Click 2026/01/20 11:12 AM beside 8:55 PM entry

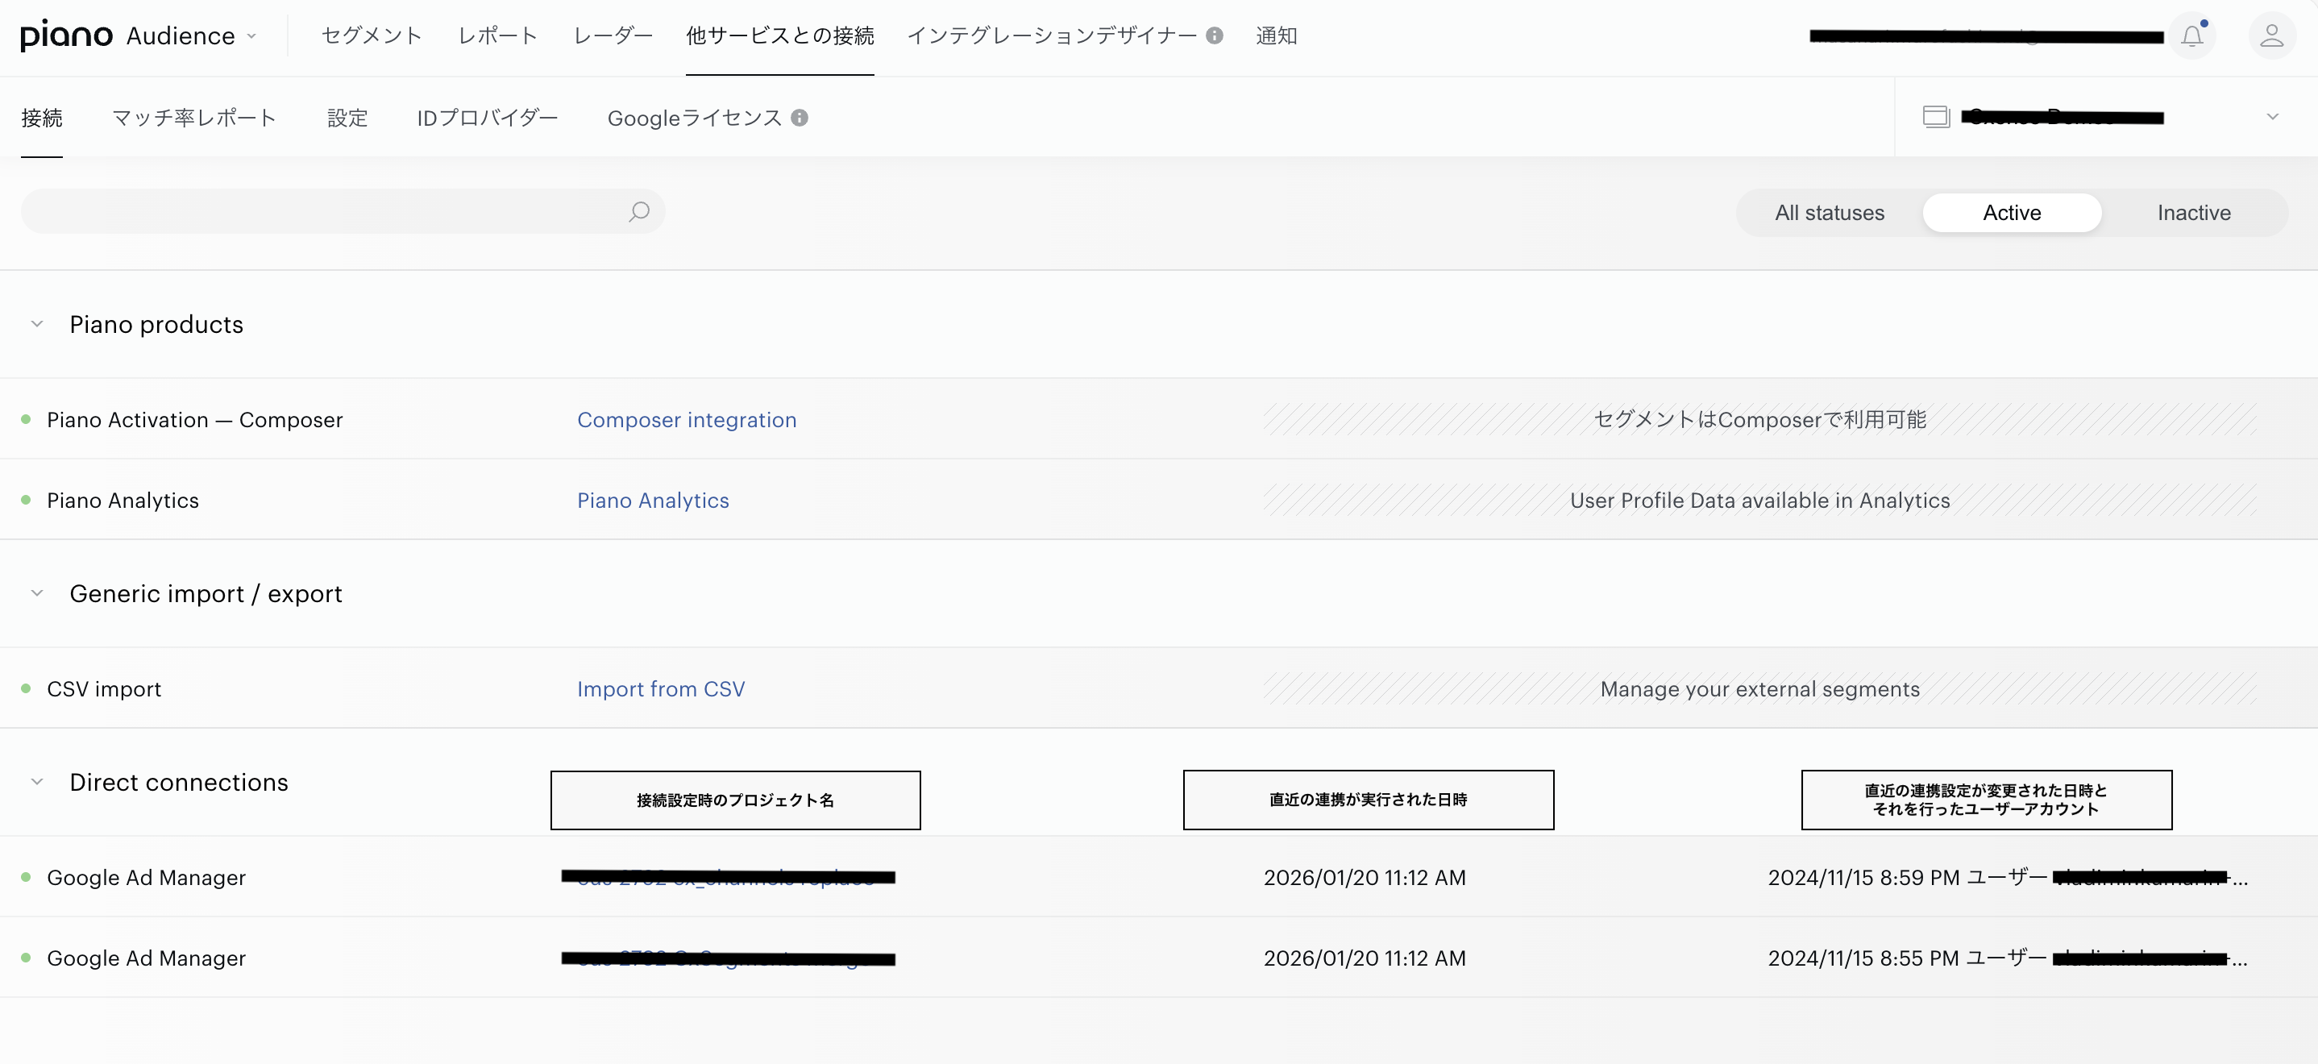coord(1365,958)
